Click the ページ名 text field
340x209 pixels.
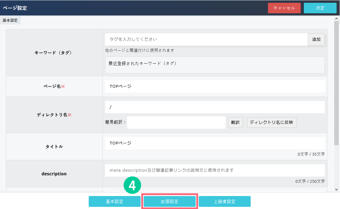(x=215, y=86)
